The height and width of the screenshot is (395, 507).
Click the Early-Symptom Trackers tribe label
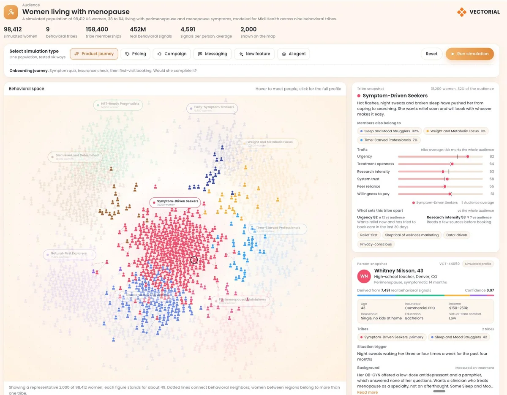point(212,109)
